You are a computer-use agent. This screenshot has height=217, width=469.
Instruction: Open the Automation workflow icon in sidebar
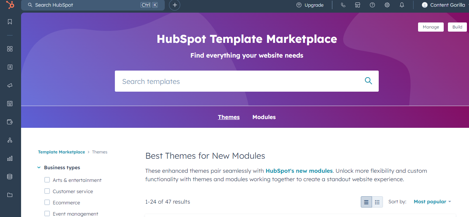(10, 140)
